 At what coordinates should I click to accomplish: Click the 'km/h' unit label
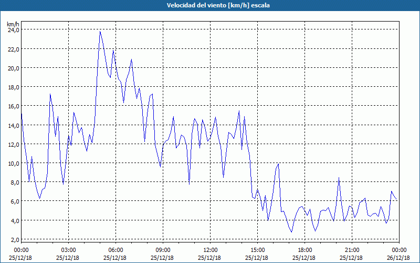coord(13,25)
